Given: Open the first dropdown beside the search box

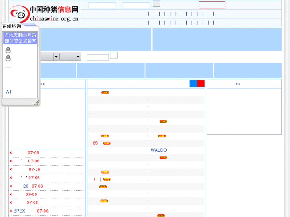Looking at the screenshot, I should (49, 57).
